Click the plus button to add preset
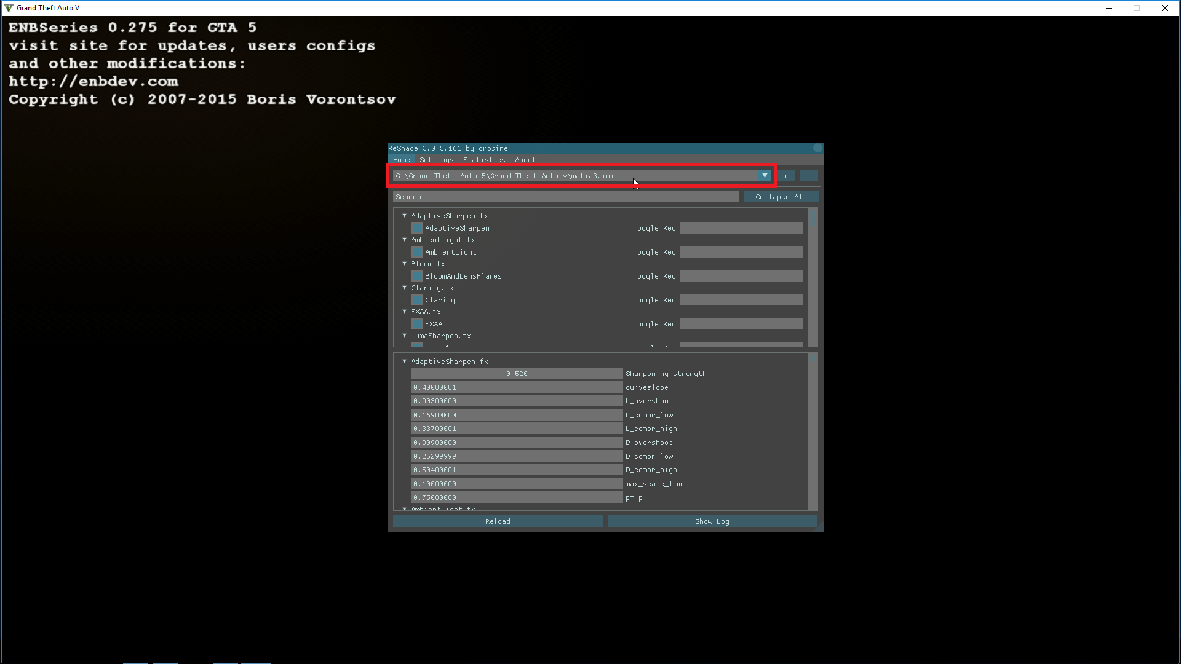This screenshot has width=1181, height=664. tap(785, 176)
